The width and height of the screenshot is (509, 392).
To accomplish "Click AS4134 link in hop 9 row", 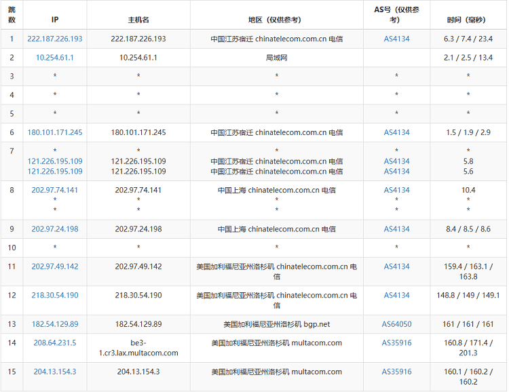I will 397,229.
